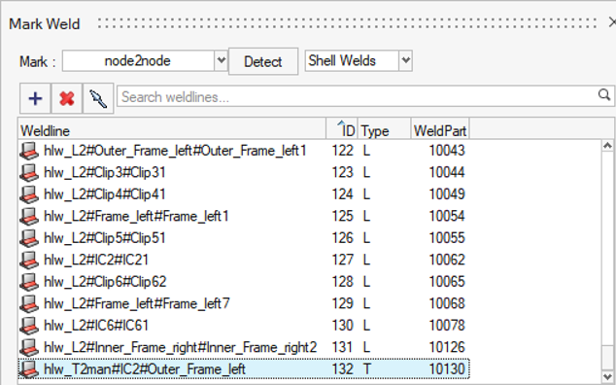Select weldline hlw_L2#Frame_left#Frame_left7
The width and height of the screenshot is (616, 385).
[x=244, y=303]
